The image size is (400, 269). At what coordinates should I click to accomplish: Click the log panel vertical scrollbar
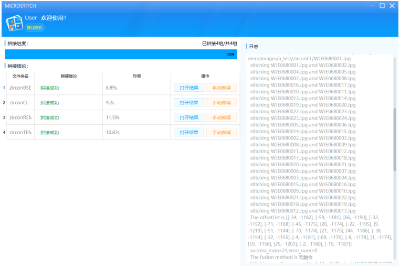[394, 139]
